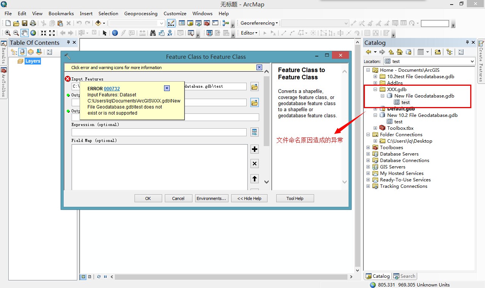The width and height of the screenshot is (485, 288).
Task: Select the Fixed Zoom Out tool
Action: (x=52, y=33)
